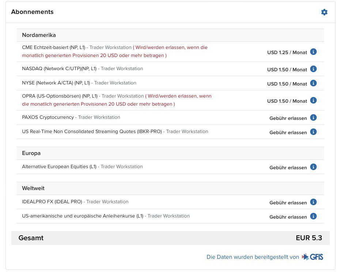Select the Nordamerika section header
The image size is (337, 272).
pos(39,35)
